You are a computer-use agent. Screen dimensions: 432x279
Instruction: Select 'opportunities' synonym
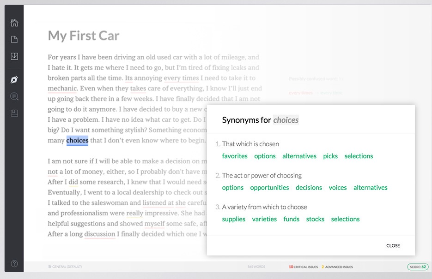[269, 187]
